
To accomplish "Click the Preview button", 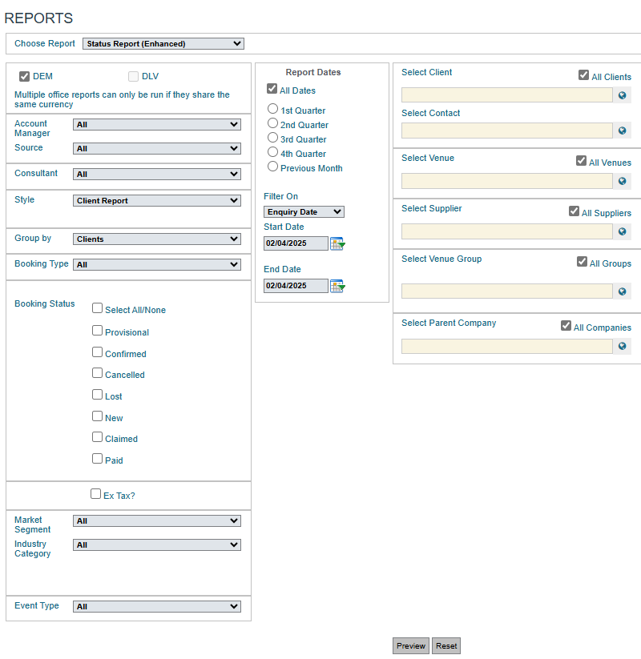I will pos(411,646).
